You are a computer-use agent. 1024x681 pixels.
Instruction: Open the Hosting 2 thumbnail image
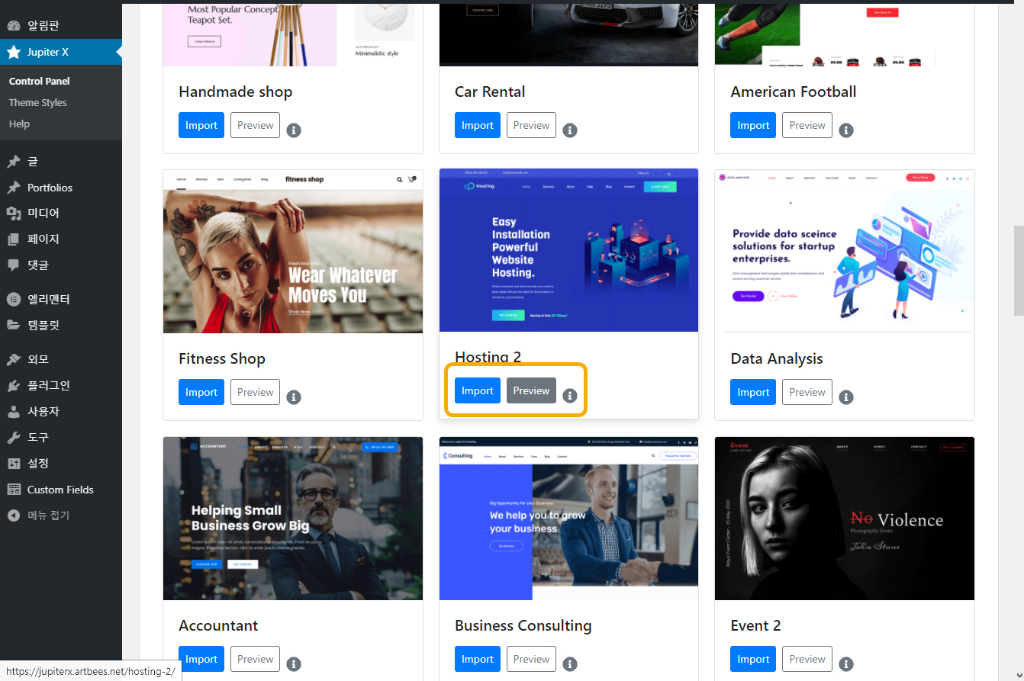569,250
